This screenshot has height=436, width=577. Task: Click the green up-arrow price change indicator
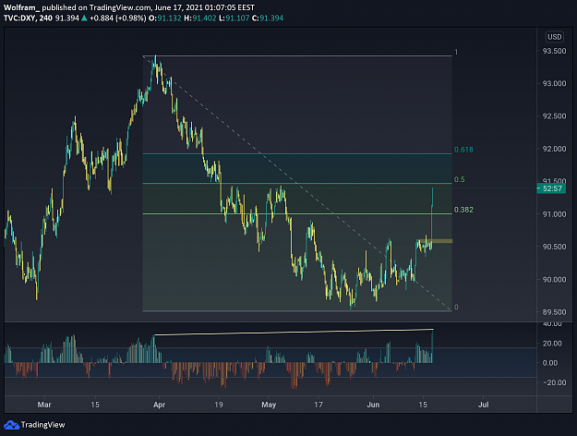(x=84, y=18)
